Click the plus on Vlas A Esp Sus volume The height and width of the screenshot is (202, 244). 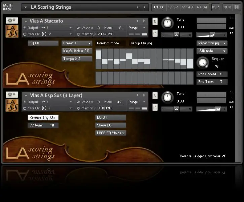click(224, 109)
